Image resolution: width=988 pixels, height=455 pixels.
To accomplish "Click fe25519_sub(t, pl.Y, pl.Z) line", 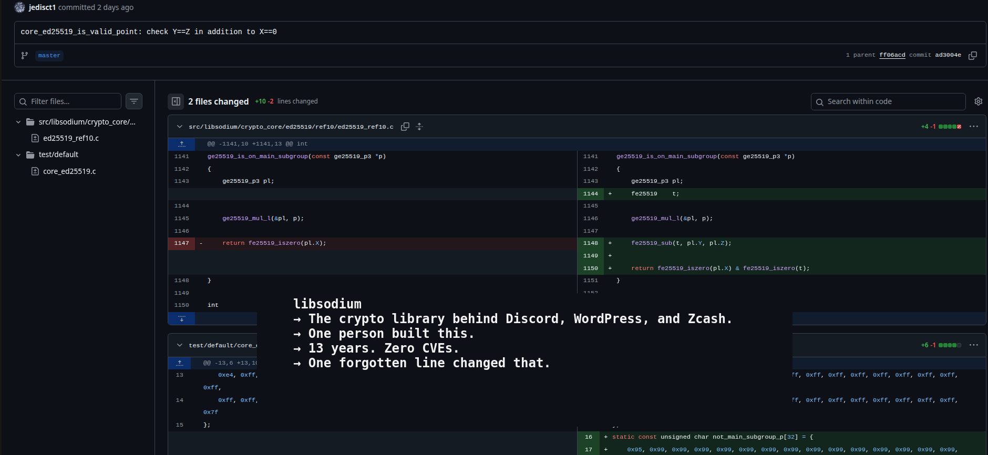I will point(681,243).
